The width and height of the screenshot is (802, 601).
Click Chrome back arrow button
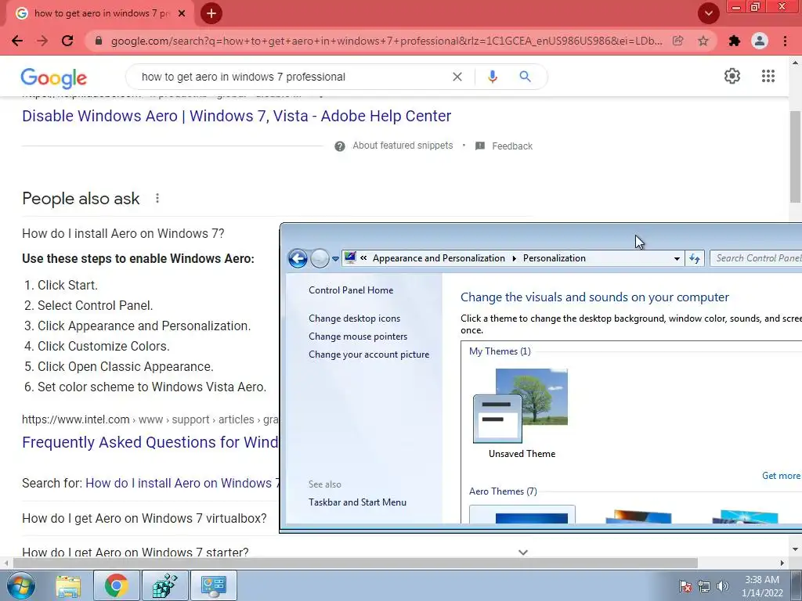tap(17, 41)
